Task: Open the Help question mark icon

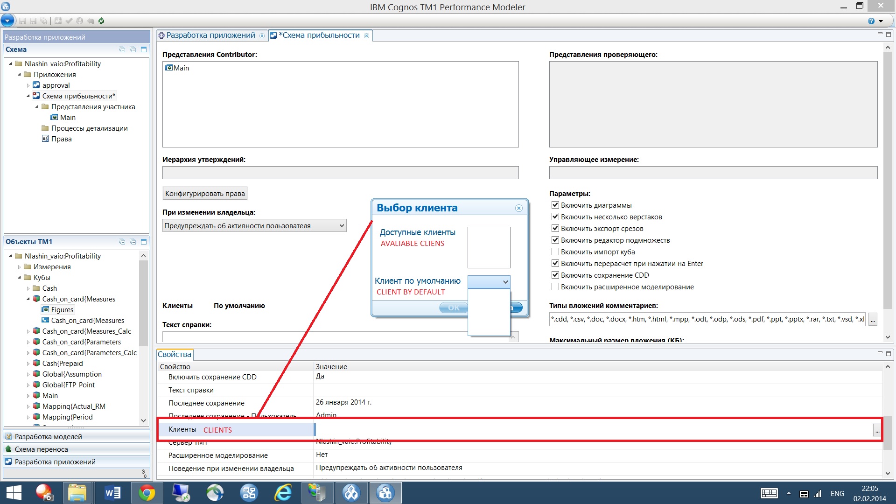Action: click(871, 21)
